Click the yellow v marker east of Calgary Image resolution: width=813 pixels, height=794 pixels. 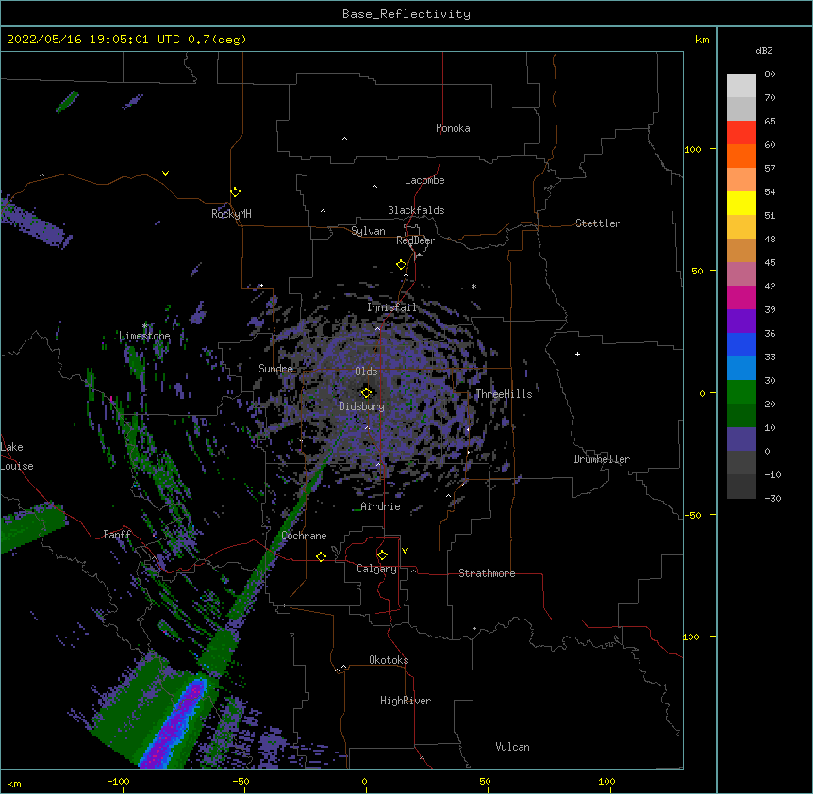(405, 551)
